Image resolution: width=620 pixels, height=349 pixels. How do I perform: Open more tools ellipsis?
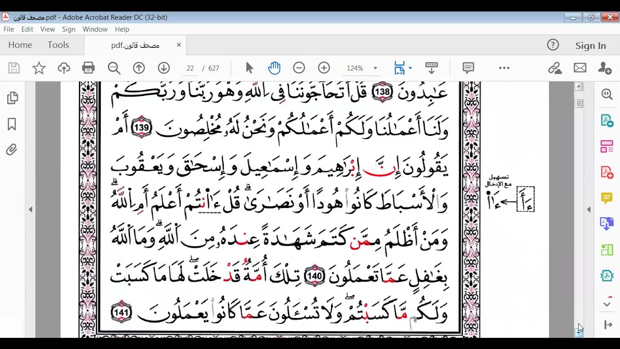pos(504,68)
